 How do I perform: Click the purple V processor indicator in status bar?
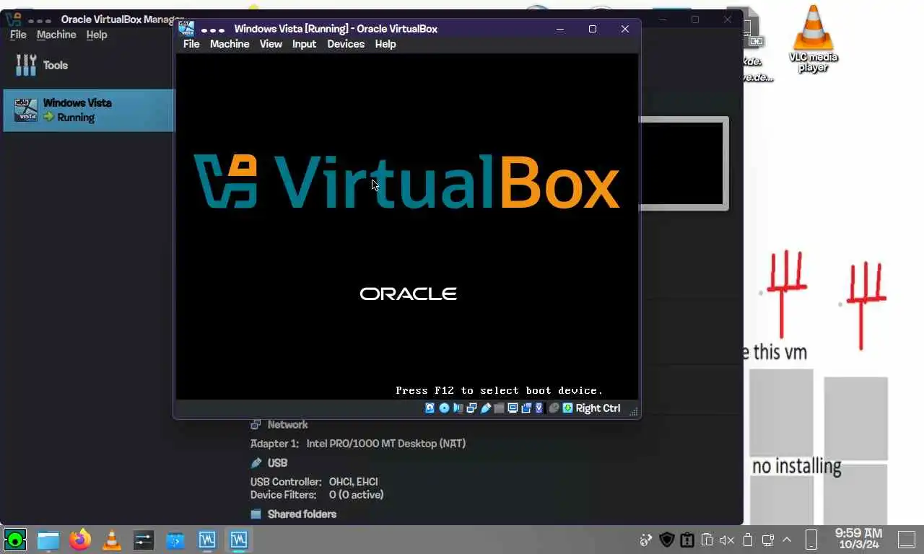point(539,408)
